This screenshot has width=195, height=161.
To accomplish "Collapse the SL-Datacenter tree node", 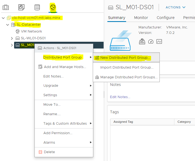I will pyautogui.click(x=8, y=25).
